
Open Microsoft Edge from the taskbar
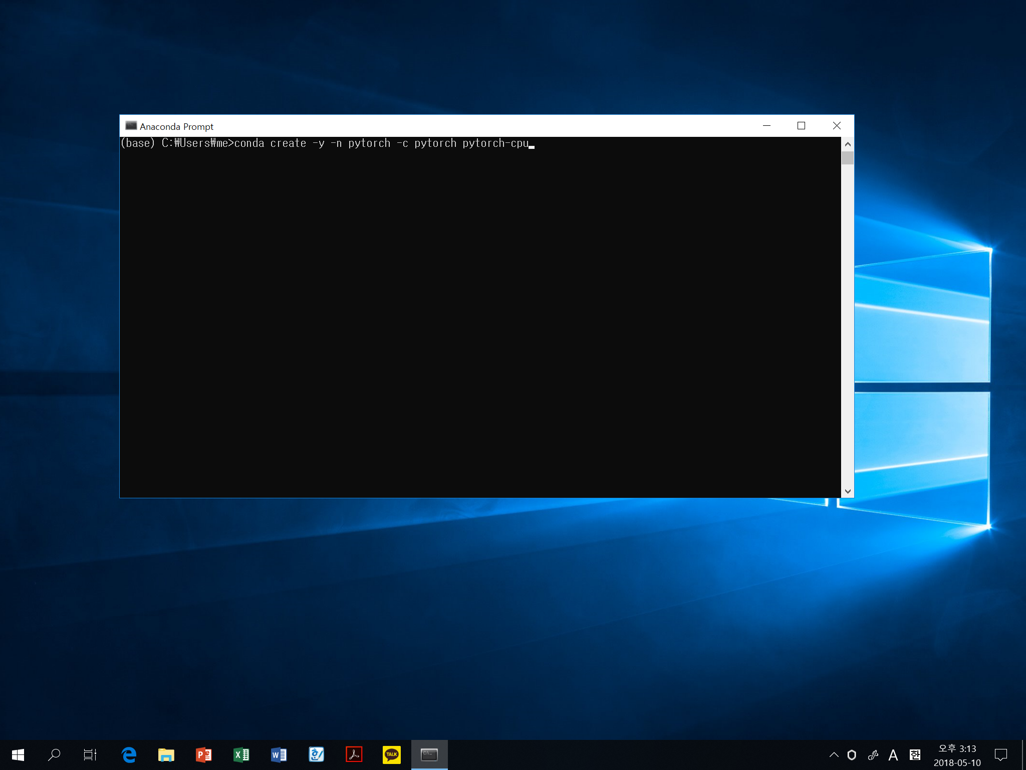(128, 754)
